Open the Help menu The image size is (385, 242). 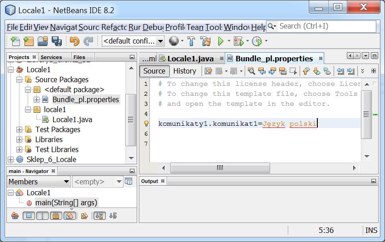pos(258,27)
